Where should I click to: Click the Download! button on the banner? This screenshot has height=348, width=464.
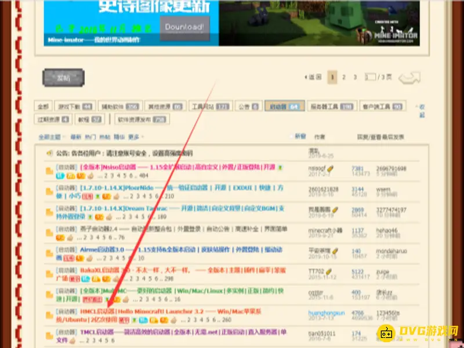click(x=184, y=27)
